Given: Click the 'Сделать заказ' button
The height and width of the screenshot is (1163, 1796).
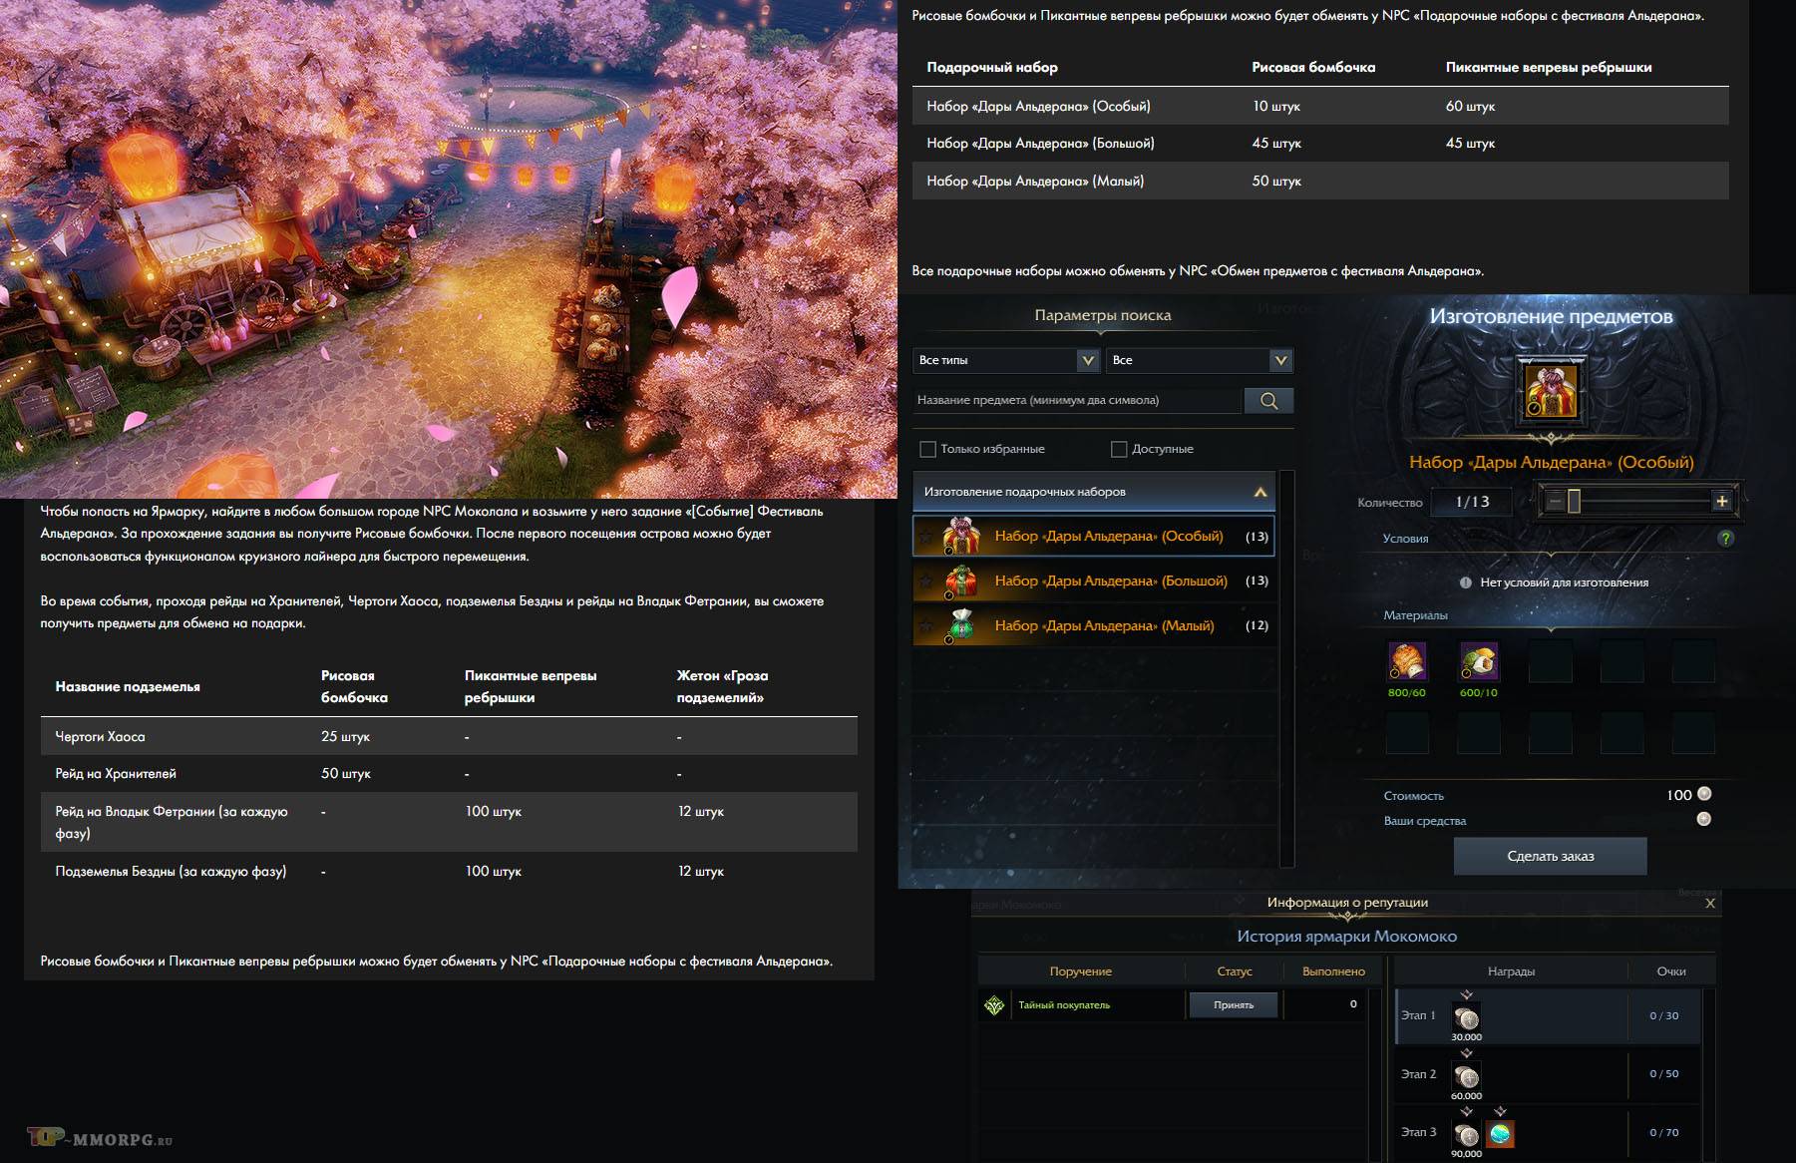Looking at the screenshot, I should [1550, 856].
